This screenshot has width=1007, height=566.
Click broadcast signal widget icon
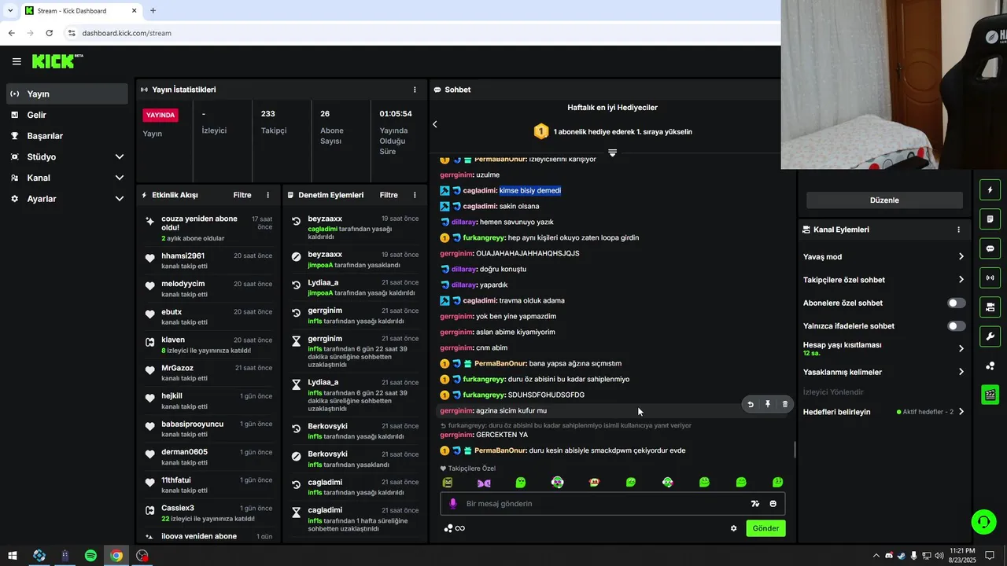990,277
